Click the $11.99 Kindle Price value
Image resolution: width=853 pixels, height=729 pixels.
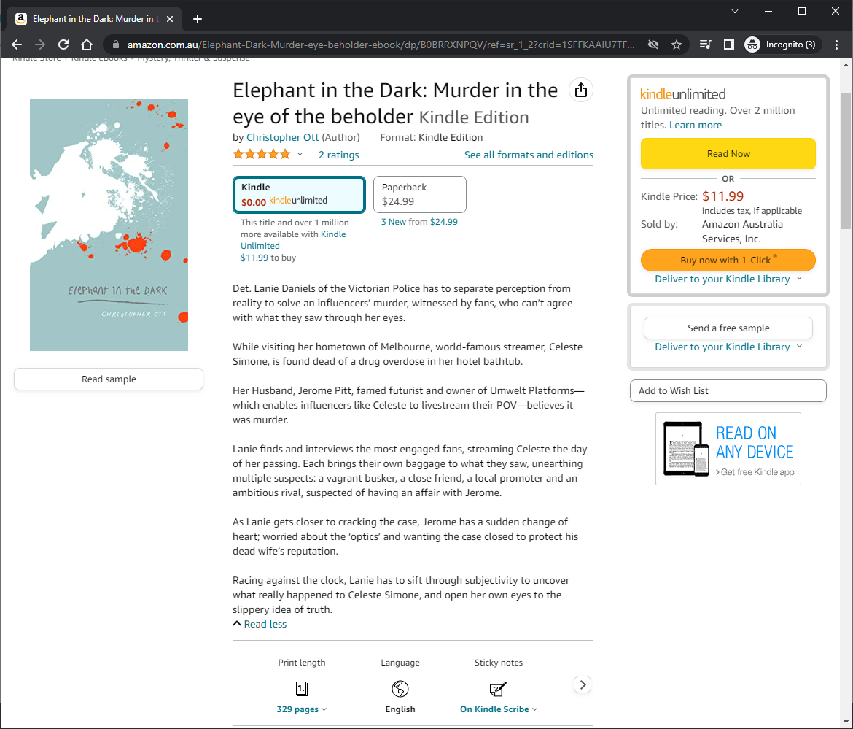tap(723, 196)
